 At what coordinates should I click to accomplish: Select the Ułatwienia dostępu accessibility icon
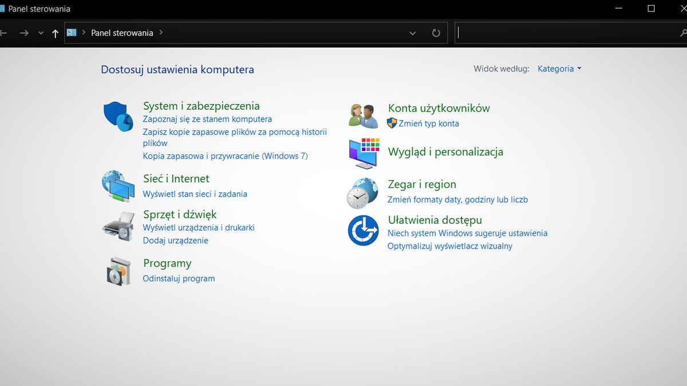362,230
